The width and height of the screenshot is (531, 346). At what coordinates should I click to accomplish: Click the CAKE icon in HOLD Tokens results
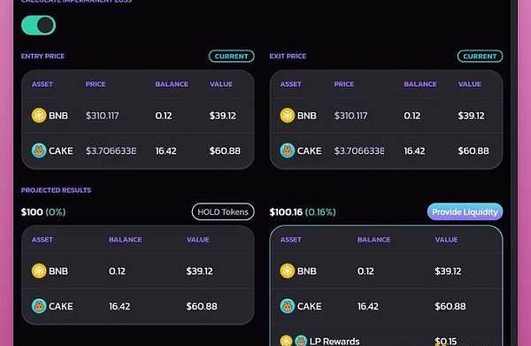39,306
